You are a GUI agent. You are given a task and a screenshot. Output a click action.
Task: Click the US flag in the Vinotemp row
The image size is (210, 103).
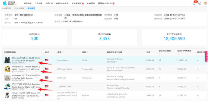pos(47,78)
